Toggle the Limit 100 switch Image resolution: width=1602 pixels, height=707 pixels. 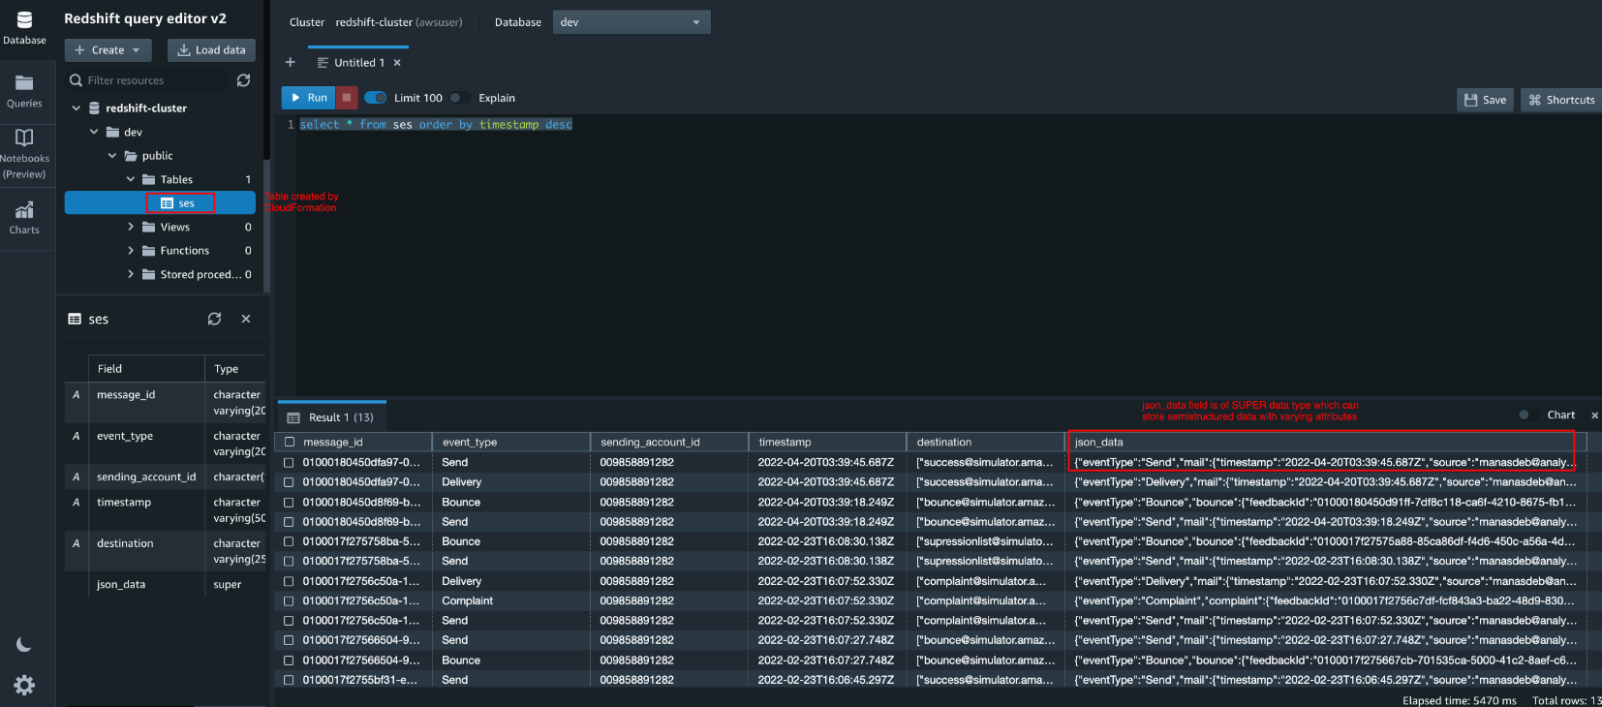375,98
